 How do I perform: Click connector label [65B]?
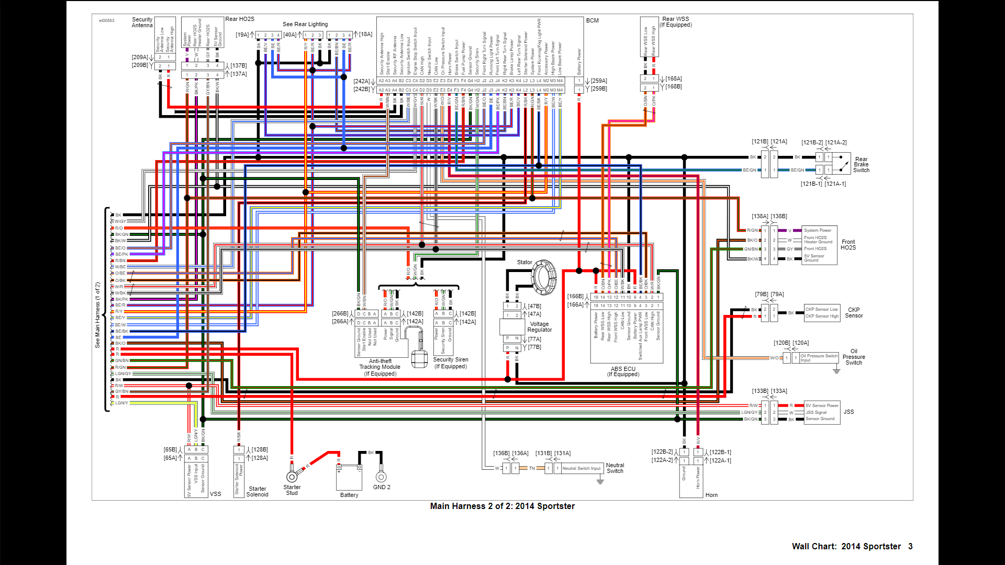coord(170,449)
